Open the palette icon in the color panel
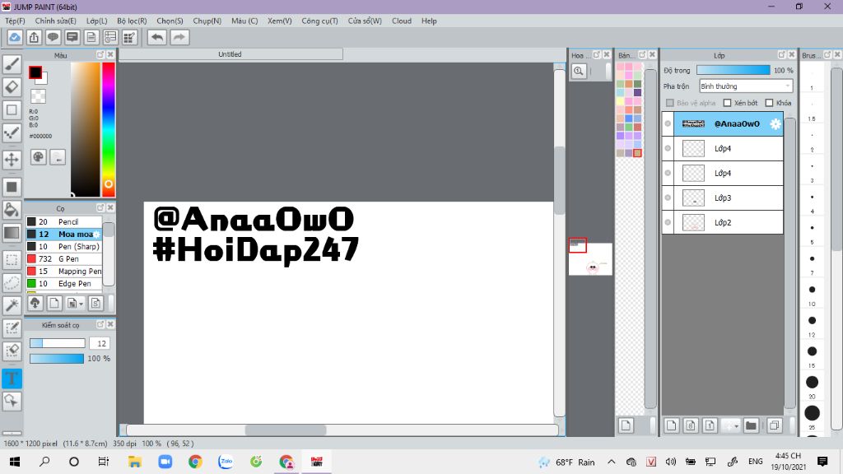The height and width of the screenshot is (474, 843). [x=38, y=157]
